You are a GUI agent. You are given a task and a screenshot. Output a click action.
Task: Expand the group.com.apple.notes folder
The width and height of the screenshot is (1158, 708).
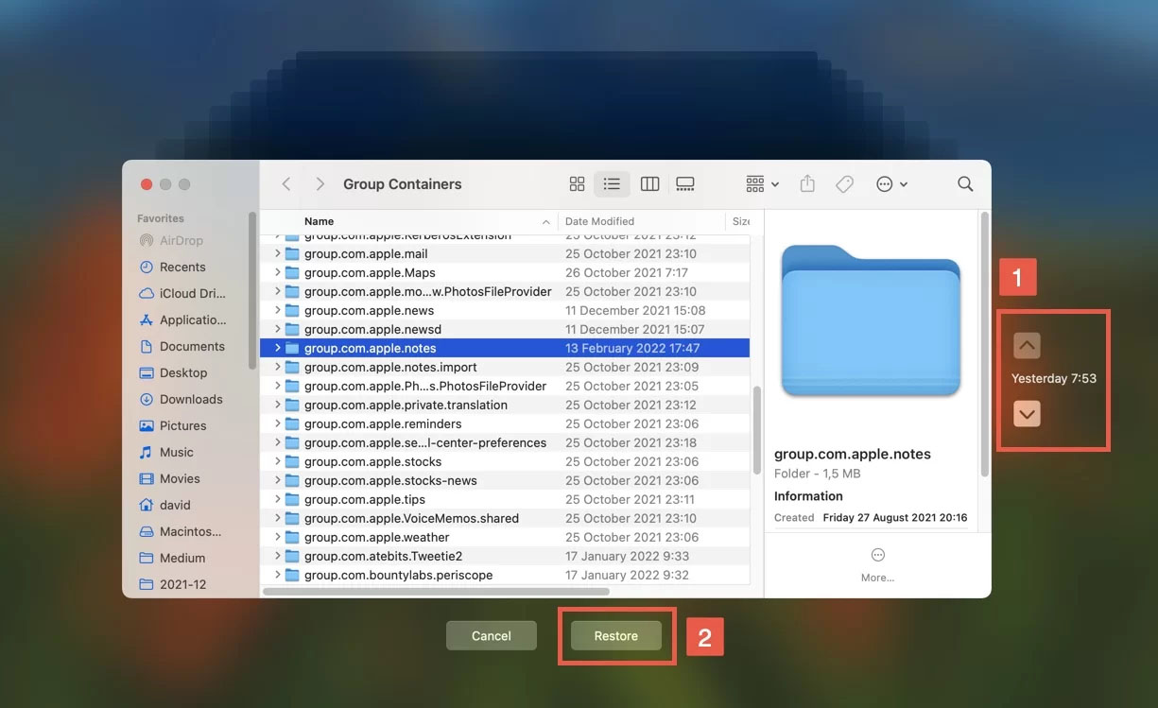tap(278, 349)
